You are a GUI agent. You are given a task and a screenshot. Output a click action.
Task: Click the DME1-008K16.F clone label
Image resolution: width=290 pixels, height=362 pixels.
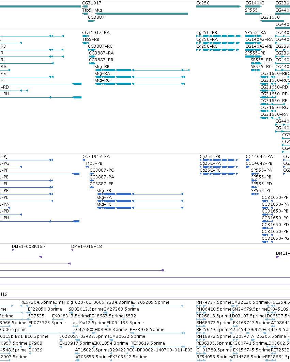(29, 247)
